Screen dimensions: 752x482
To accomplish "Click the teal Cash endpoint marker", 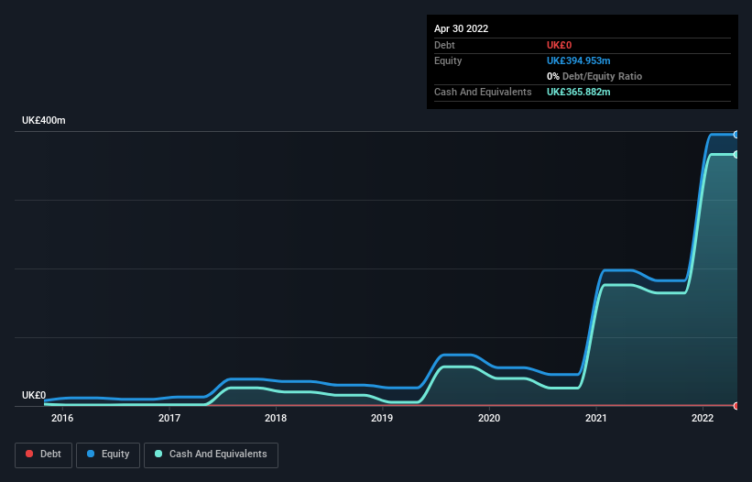I will tap(736, 155).
